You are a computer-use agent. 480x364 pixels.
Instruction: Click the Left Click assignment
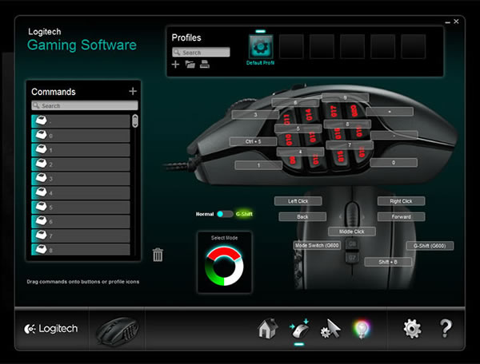point(298,201)
